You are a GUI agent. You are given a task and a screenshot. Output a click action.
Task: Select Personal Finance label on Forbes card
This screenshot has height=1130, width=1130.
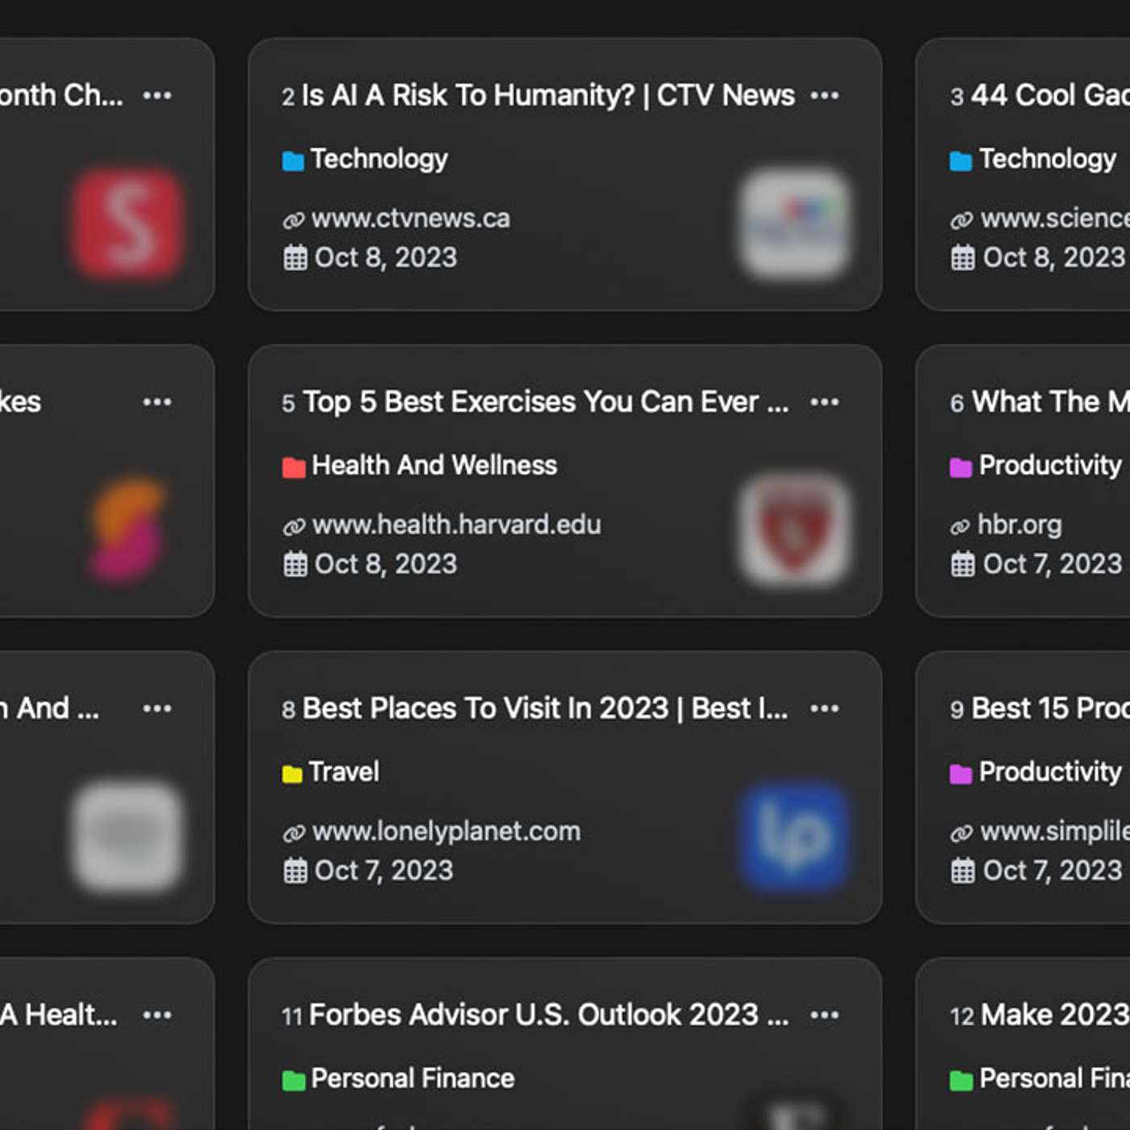tap(412, 1079)
